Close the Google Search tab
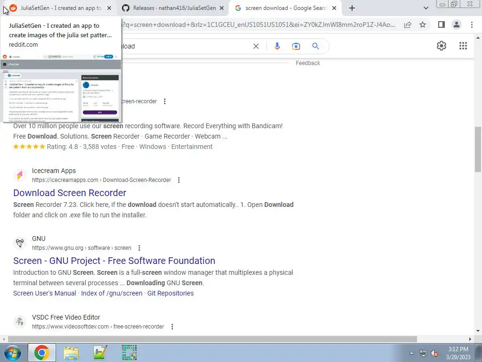Screen dimensions: 482x362 click(334, 8)
